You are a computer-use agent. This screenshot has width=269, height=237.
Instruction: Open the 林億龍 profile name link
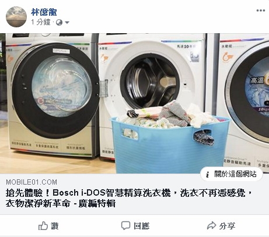pos(44,12)
